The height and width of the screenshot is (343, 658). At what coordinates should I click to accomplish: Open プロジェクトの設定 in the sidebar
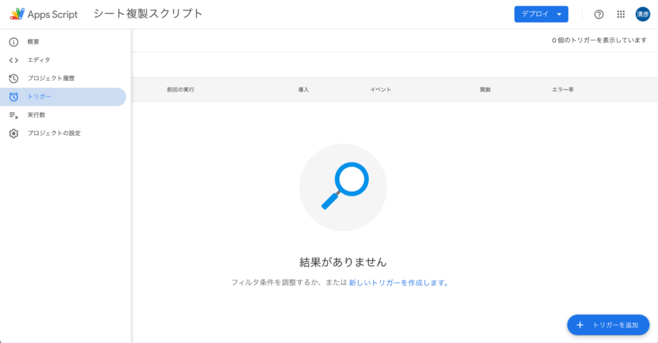[x=63, y=134]
